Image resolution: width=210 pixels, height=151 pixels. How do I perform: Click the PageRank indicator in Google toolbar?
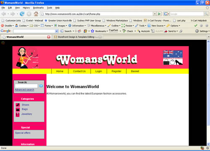(x=113, y=31)
